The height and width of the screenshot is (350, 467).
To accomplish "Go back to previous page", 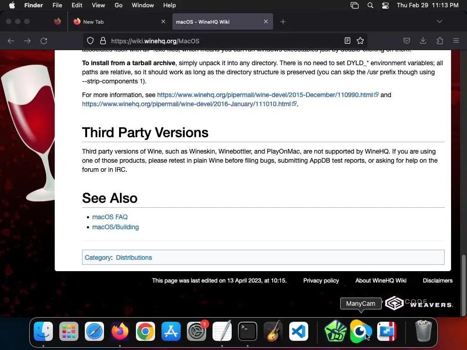I will pos(11,41).
